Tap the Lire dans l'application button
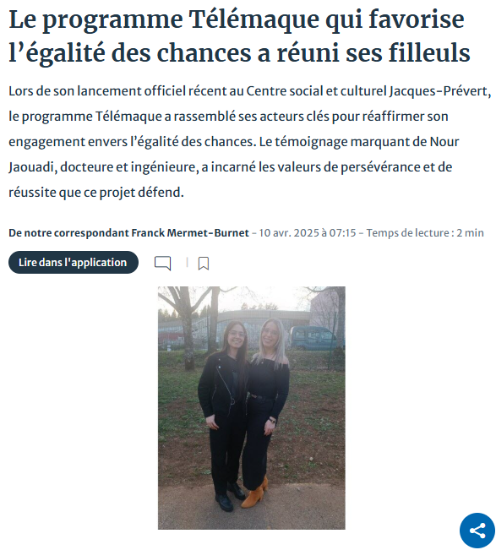The height and width of the screenshot is (550, 496). click(74, 263)
